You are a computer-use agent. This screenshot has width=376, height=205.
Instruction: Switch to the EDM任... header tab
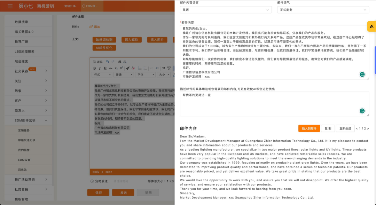coord(91,6)
